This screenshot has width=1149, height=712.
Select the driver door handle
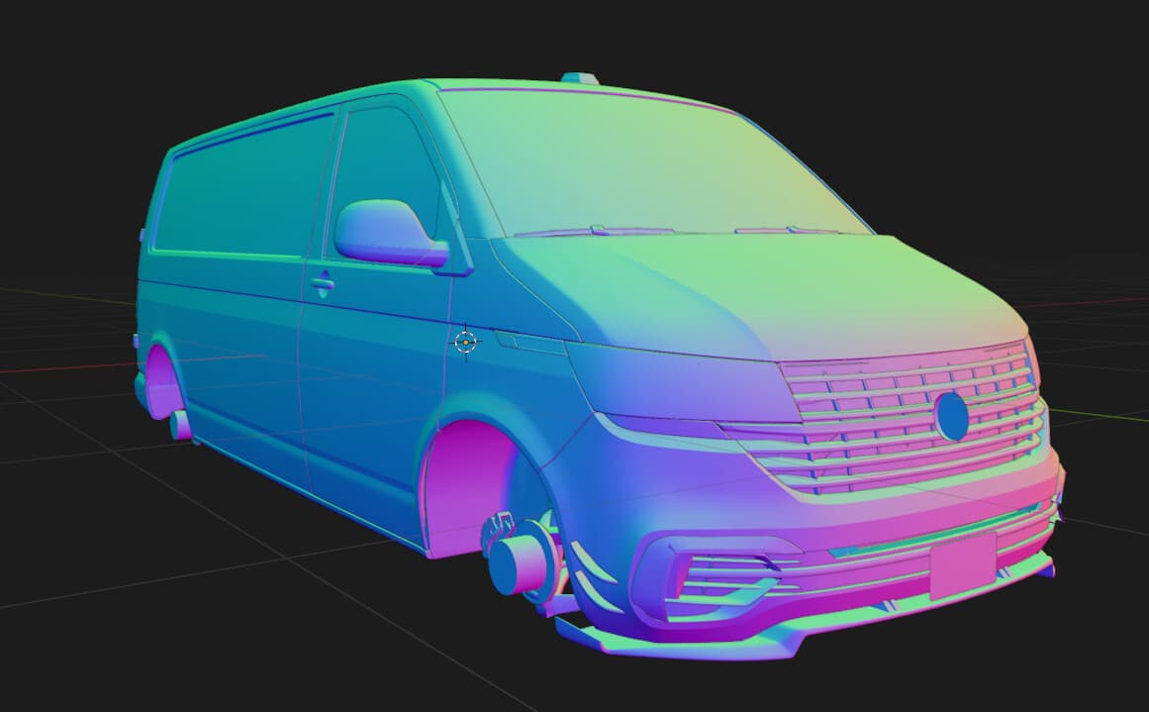click(322, 283)
